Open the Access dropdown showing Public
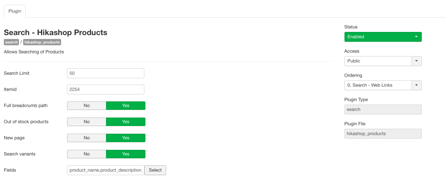Image resolution: width=446 pixels, height=186 pixels. (383, 61)
